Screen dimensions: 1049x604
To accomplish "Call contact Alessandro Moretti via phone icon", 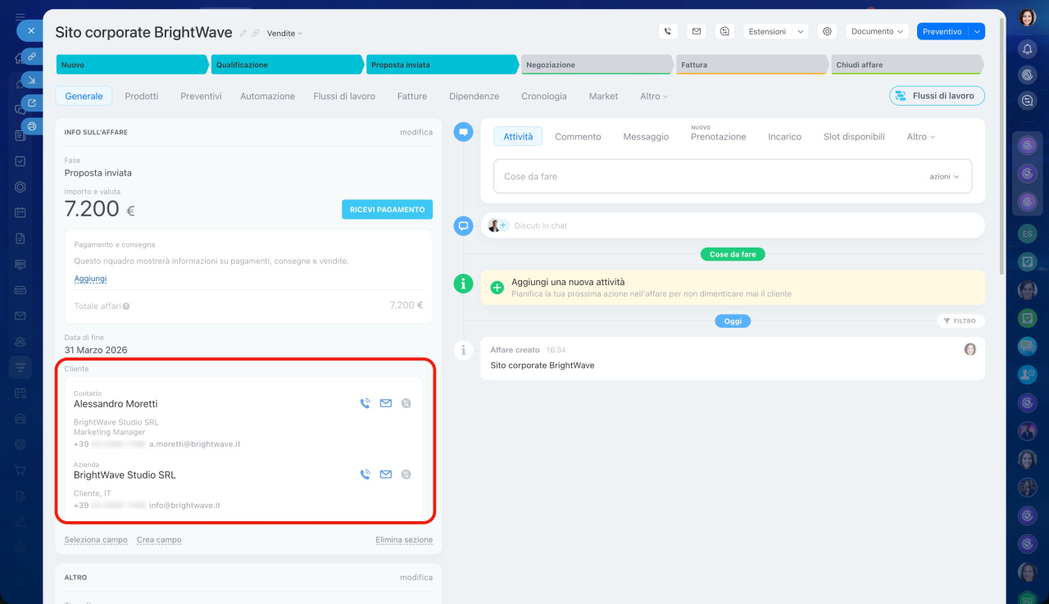I will pos(366,403).
